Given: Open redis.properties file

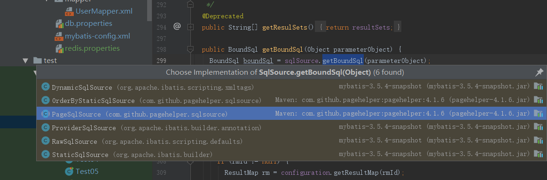Looking at the screenshot, I should coord(92,48).
